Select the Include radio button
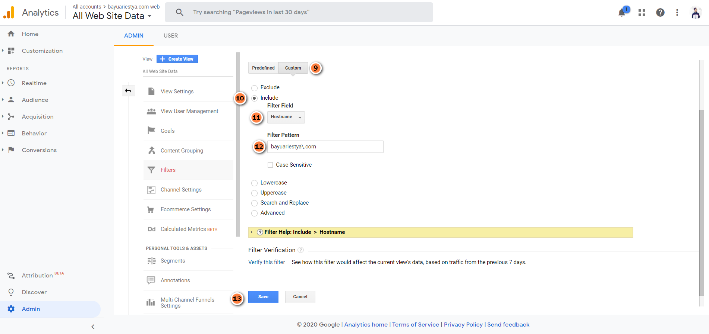This screenshot has width=709, height=334. coord(254,98)
